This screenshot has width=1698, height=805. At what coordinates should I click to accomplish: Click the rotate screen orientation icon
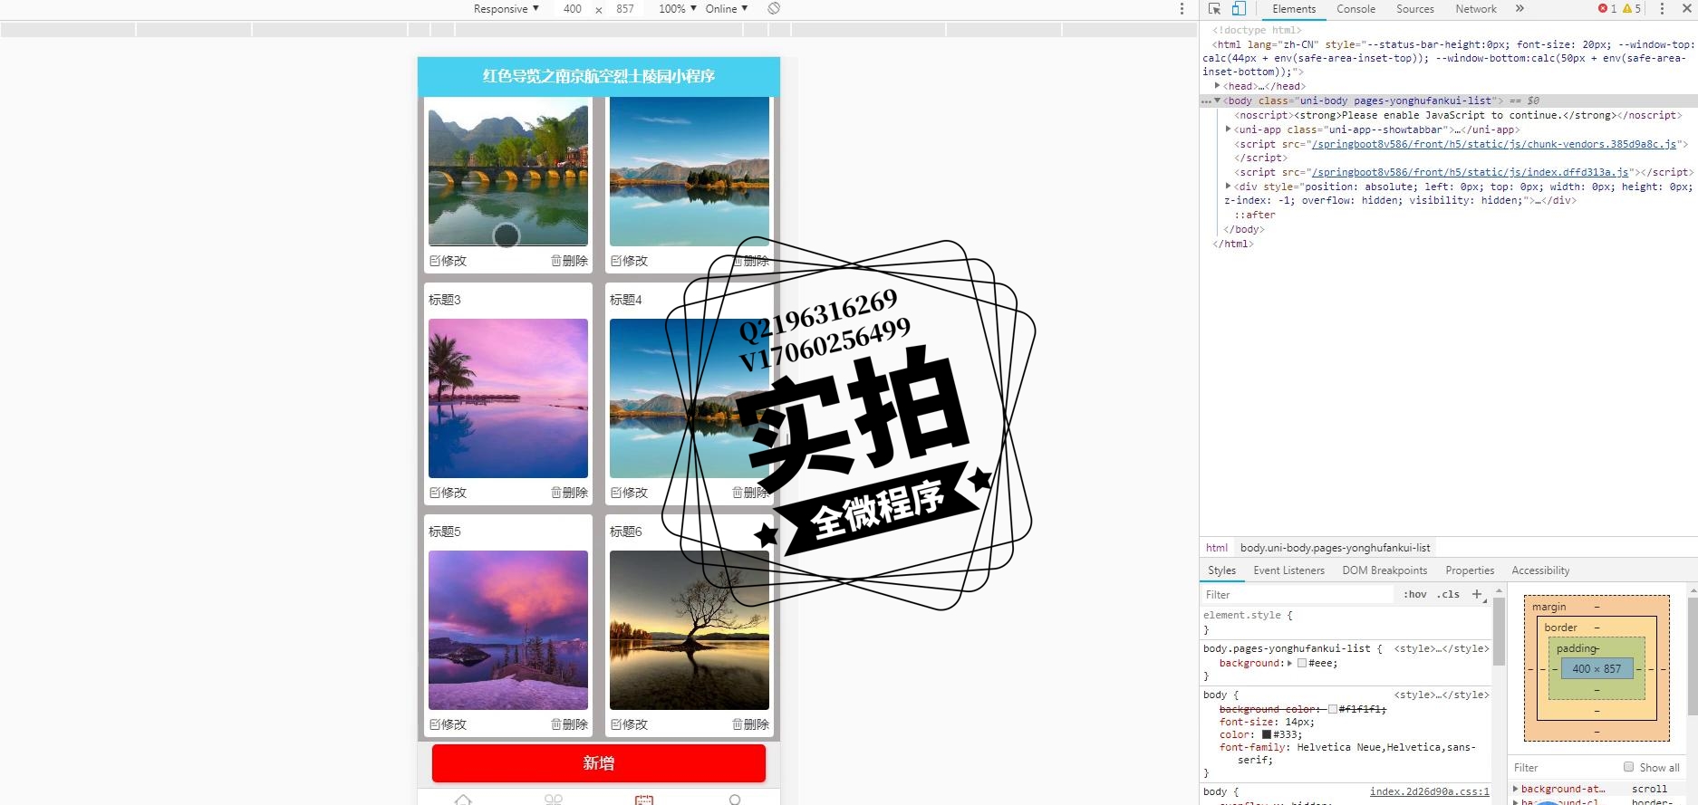tap(774, 9)
